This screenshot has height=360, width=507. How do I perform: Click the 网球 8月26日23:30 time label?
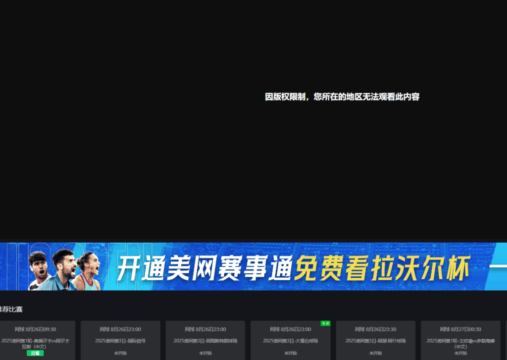pyautogui.click(x=375, y=329)
